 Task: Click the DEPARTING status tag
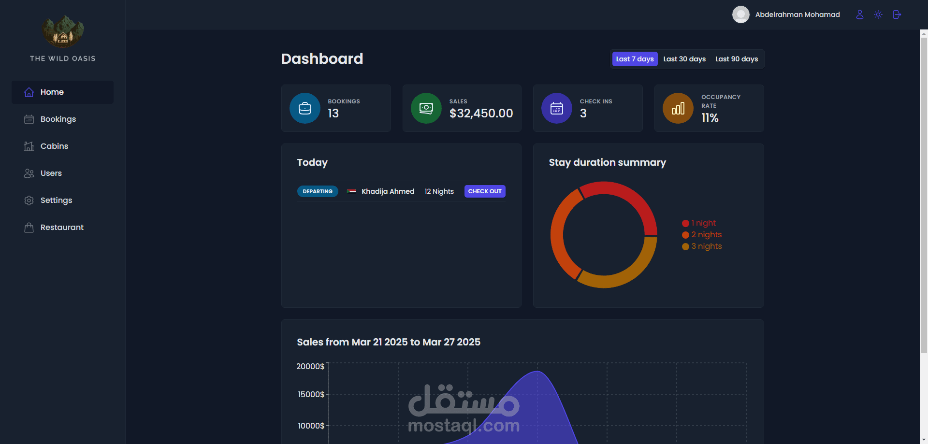[318, 191]
